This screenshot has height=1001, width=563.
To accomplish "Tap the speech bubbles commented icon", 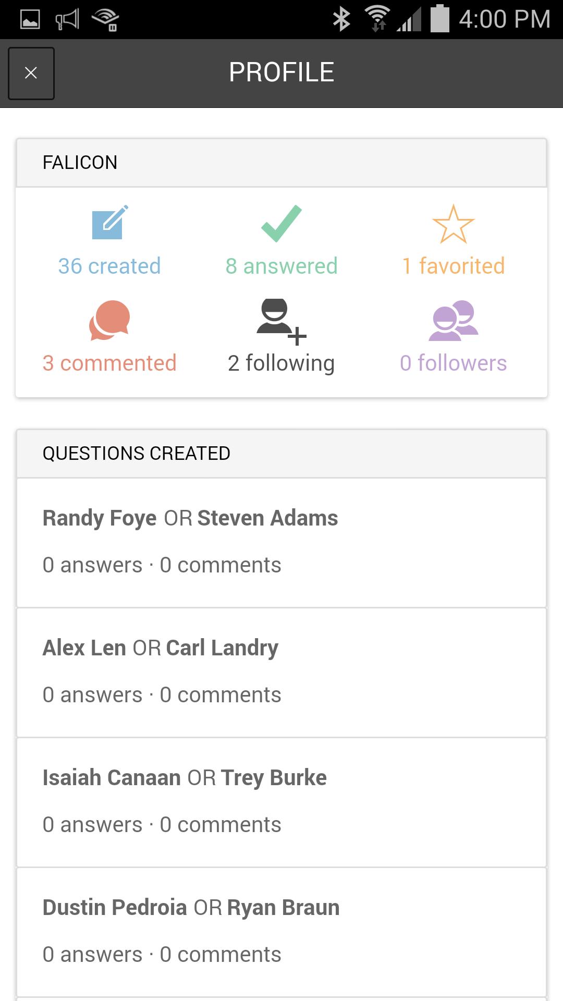I will (109, 320).
